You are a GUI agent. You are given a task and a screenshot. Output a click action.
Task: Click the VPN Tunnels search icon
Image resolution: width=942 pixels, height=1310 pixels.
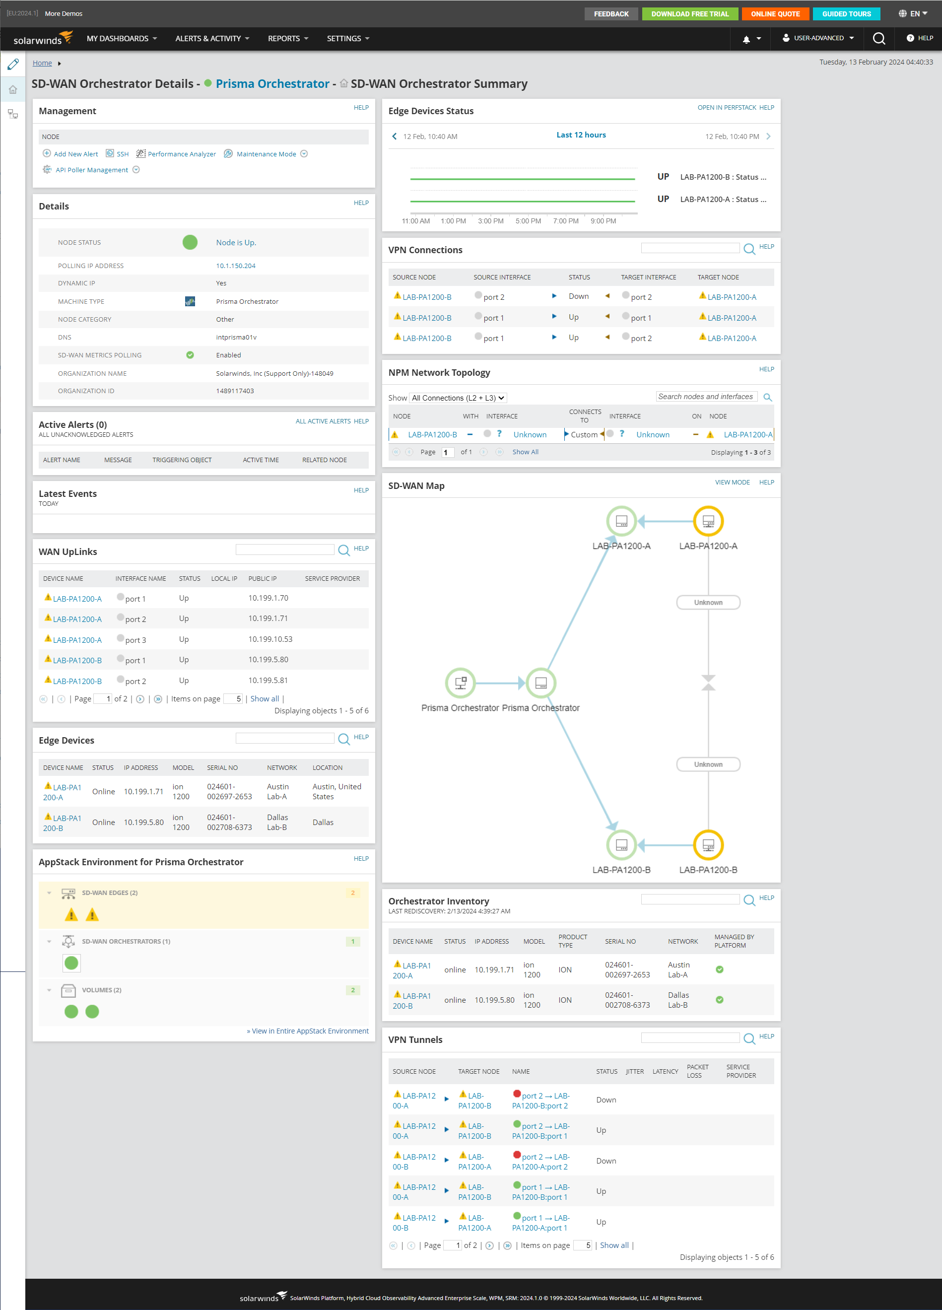(x=749, y=1038)
